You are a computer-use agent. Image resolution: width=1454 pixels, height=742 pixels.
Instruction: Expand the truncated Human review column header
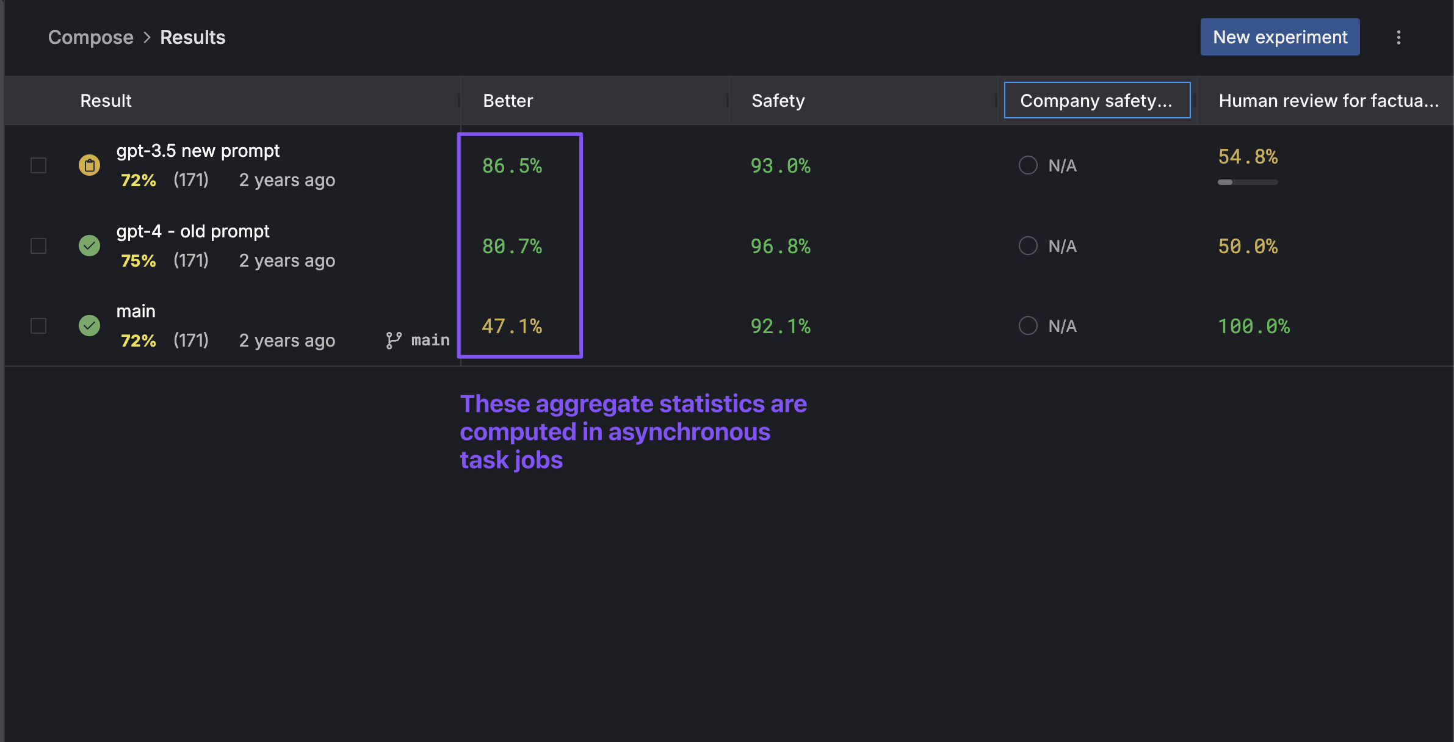[x=1328, y=100]
